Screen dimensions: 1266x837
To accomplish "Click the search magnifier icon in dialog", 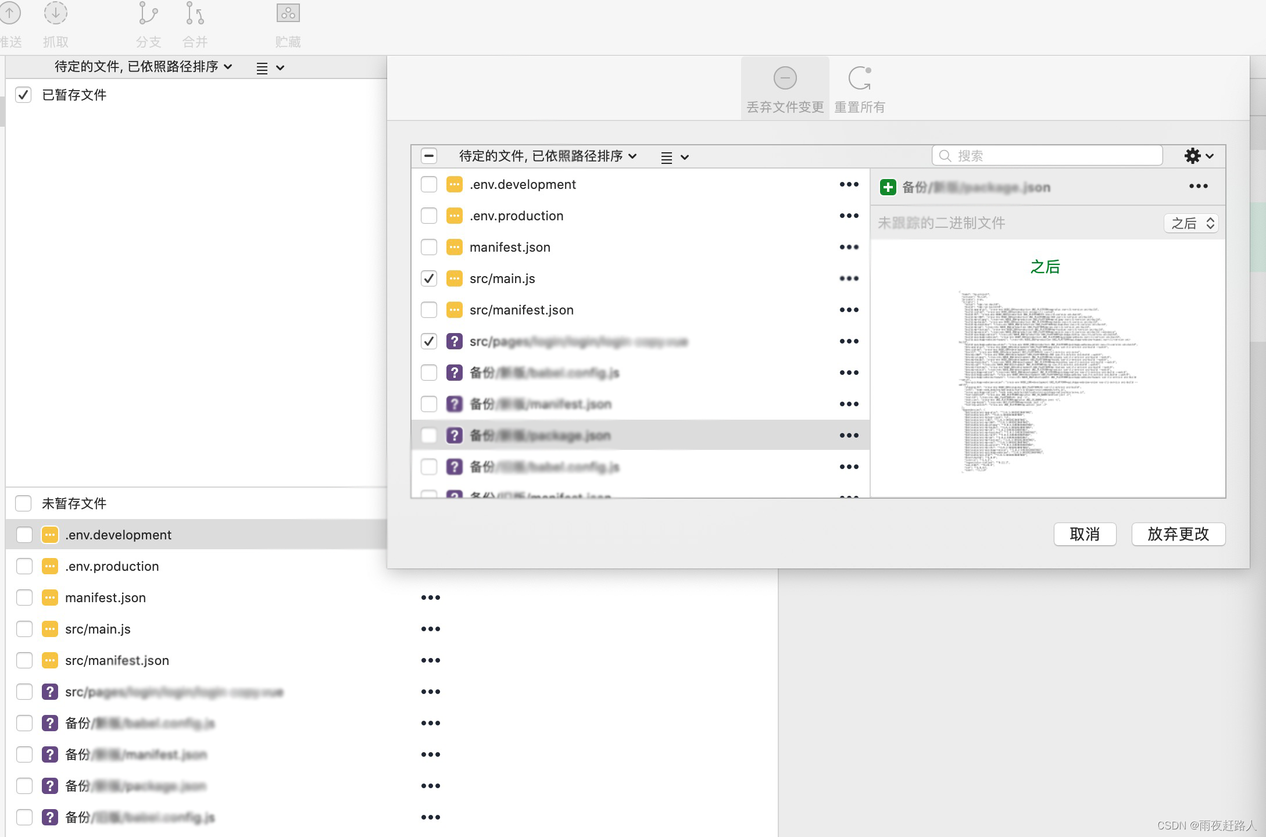I will pos(945,156).
